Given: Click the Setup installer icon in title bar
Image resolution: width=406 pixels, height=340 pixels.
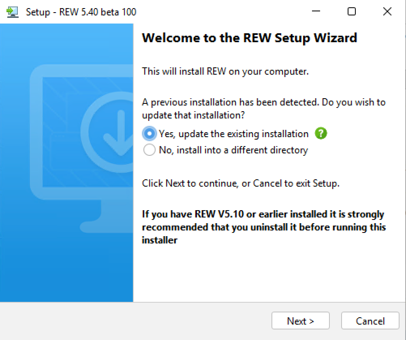Looking at the screenshot, I should pyautogui.click(x=13, y=12).
